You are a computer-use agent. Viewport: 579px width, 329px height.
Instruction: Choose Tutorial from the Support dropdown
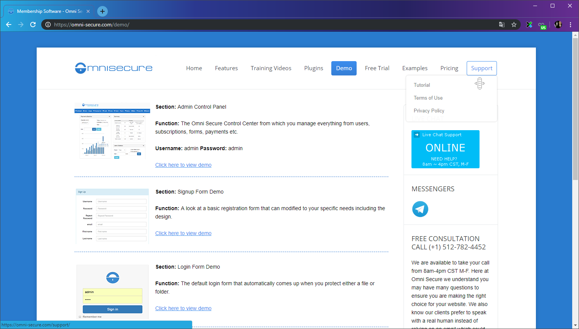tap(422, 85)
